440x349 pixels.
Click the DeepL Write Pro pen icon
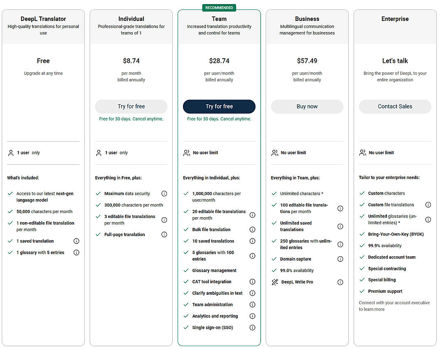tap(274, 282)
